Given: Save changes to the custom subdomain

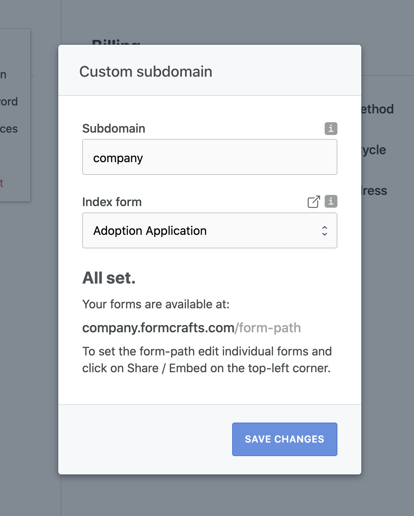Looking at the screenshot, I should [x=285, y=439].
